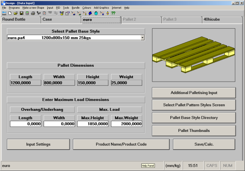Click the document icon after the abc icon
Image resolution: width=245 pixels, height=171 pixels.
coord(44,13)
